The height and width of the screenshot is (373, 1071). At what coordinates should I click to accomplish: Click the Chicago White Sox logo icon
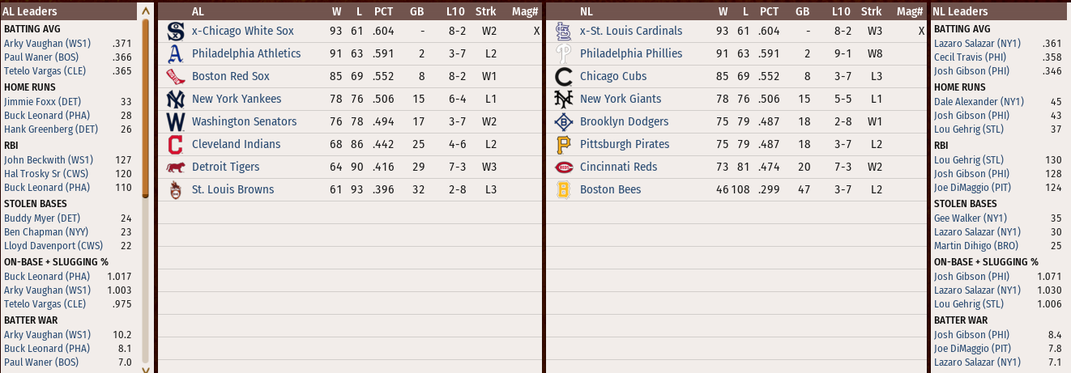click(175, 32)
